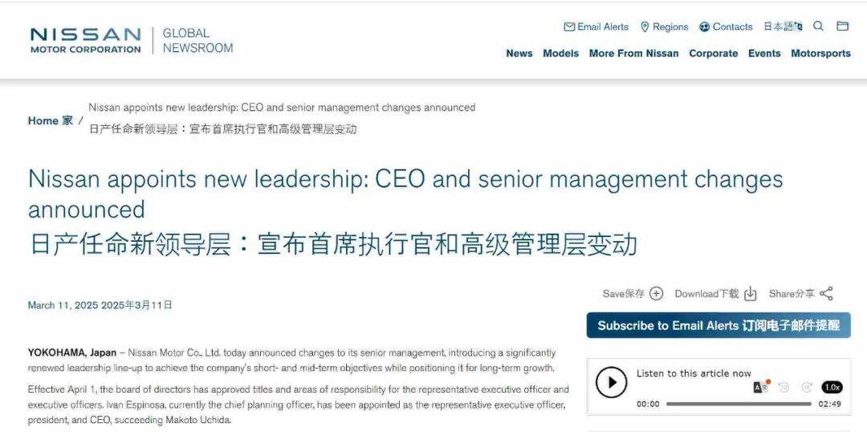
Task: Seek on the audio progress bar
Action: 739,404
